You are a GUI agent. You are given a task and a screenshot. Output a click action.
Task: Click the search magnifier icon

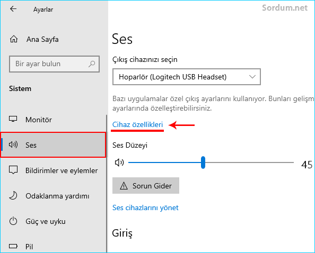click(92, 64)
